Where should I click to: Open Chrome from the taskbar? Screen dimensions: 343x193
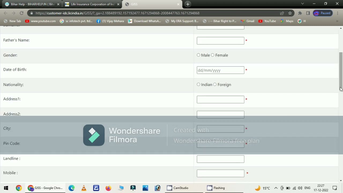(x=18, y=188)
